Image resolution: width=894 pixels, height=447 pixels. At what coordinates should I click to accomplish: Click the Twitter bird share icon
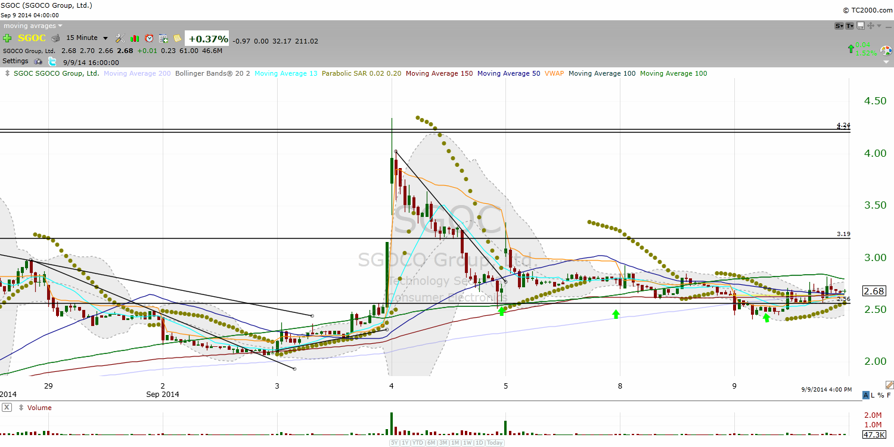(x=52, y=61)
